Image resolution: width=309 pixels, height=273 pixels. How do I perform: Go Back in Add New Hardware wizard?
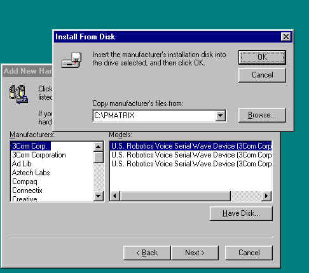click(147, 253)
